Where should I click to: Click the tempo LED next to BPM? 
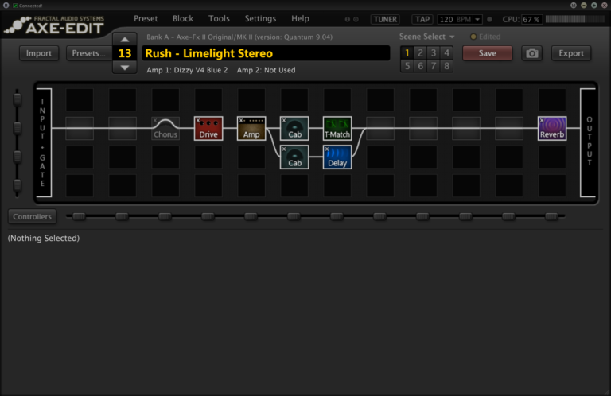[x=489, y=19]
